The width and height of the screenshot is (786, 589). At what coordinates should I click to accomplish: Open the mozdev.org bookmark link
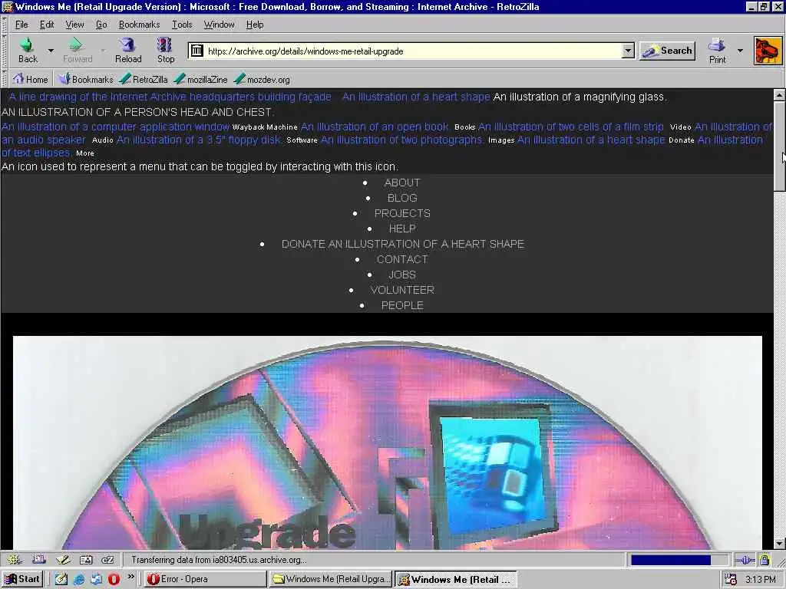[x=263, y=79]
